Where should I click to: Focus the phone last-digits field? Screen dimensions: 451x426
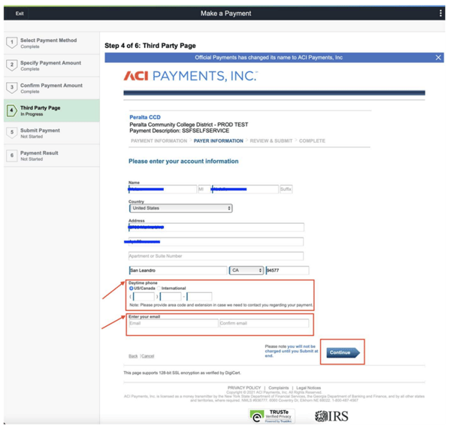[x=199, y=296]
